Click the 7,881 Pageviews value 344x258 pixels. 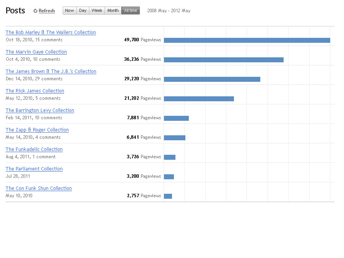coord(144,118)
